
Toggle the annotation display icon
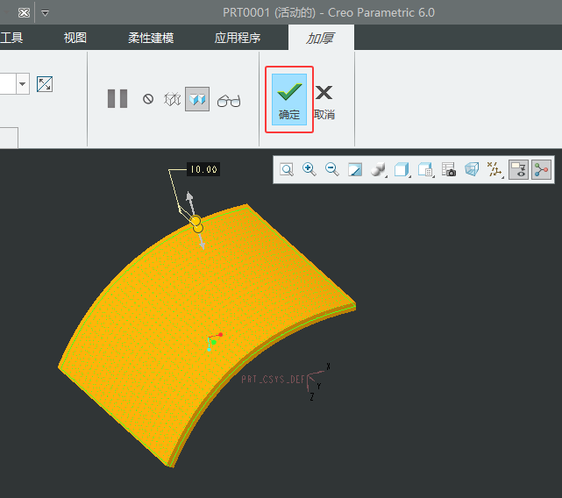pyautogui.click(x=518, y=169)
